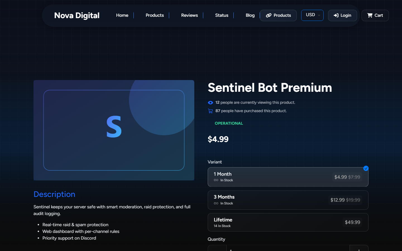Viewport: 402px width, 251px height.
Task: Go to the Home nav item
Action: [122, 15]
